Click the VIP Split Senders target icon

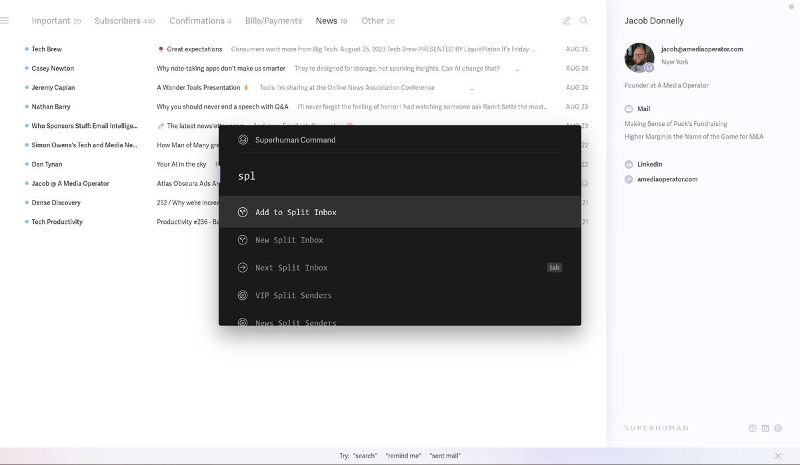tap(243, 295)
